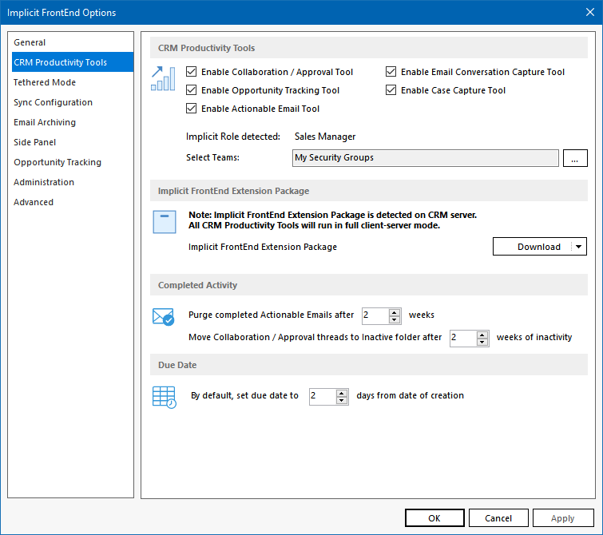Image resolution: width=603 pixels, height=535 pixels.
Task: Decrease inactivity weeks spinner value
Action: [482, 342]
